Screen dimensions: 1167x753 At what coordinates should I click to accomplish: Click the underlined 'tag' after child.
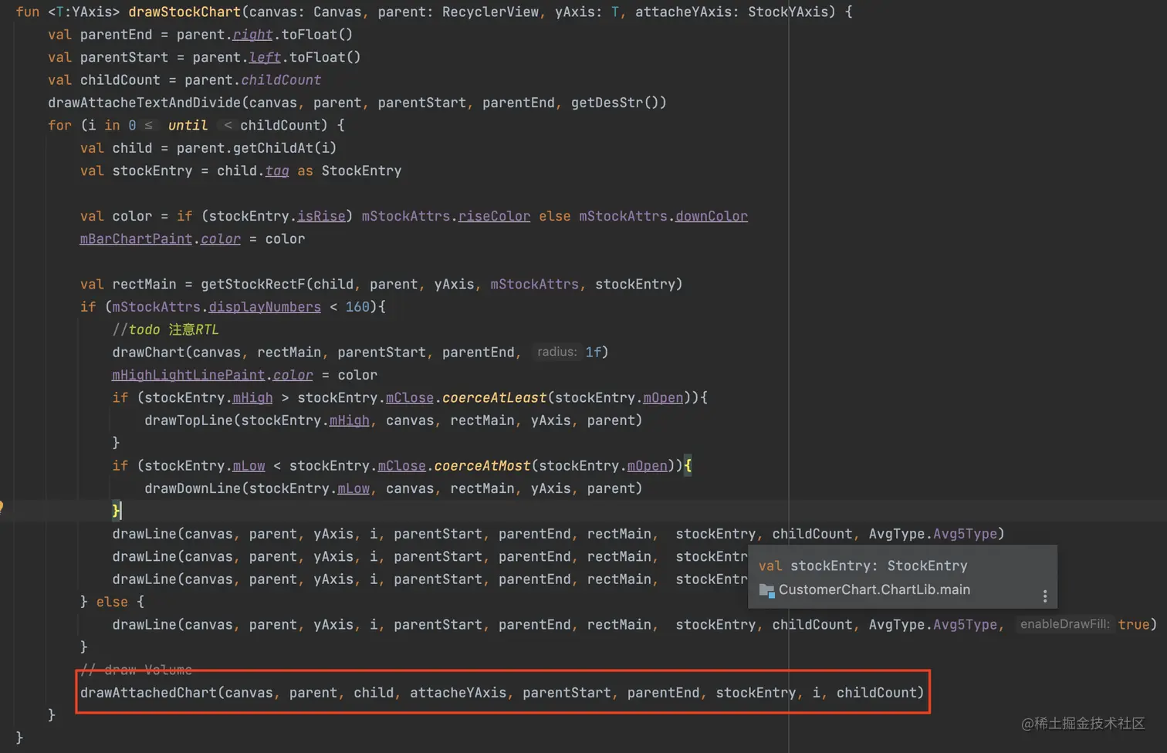[277, 171]
